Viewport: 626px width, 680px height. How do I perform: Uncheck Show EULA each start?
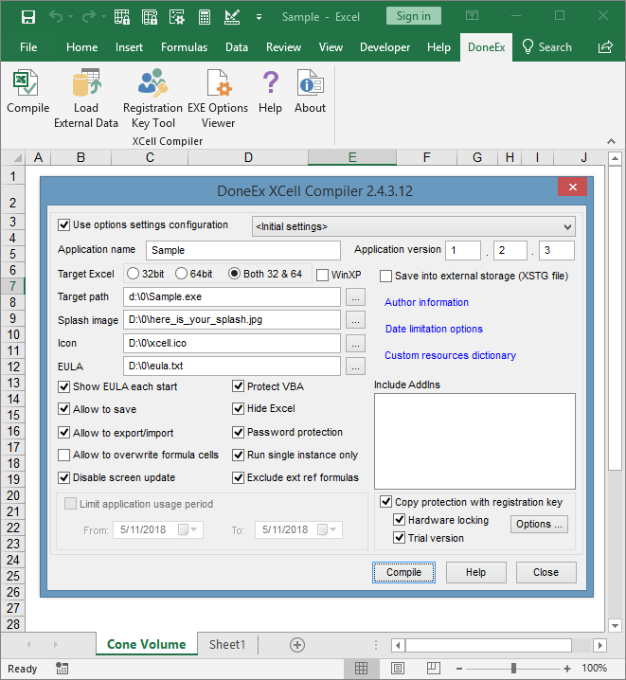click(x=63, y=386)
